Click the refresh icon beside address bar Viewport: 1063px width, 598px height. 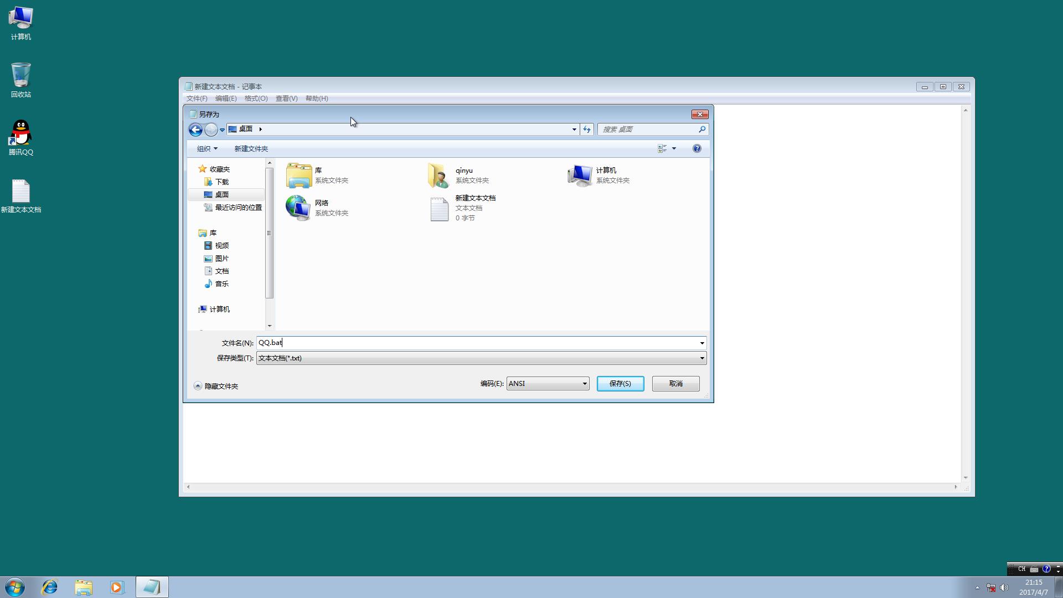(587, 130)
